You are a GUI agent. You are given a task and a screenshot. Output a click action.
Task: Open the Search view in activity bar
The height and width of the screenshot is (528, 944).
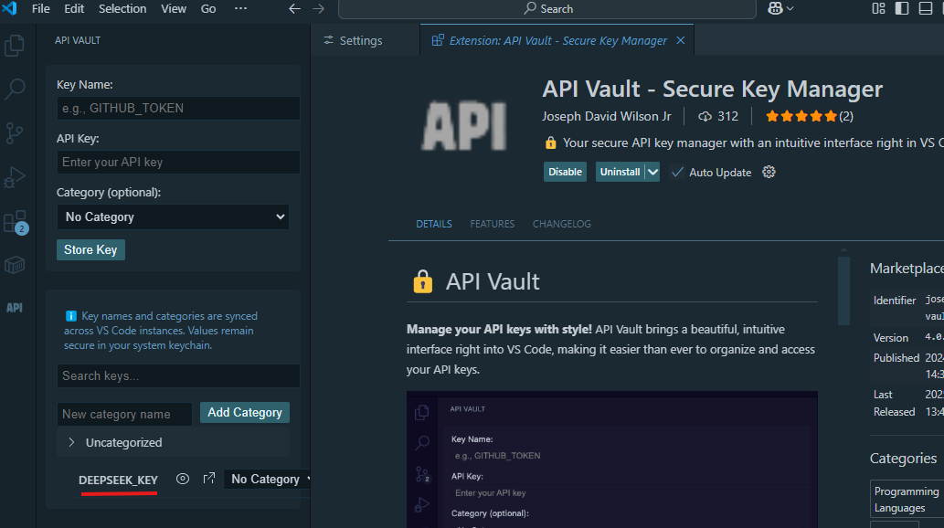(15, 90)
